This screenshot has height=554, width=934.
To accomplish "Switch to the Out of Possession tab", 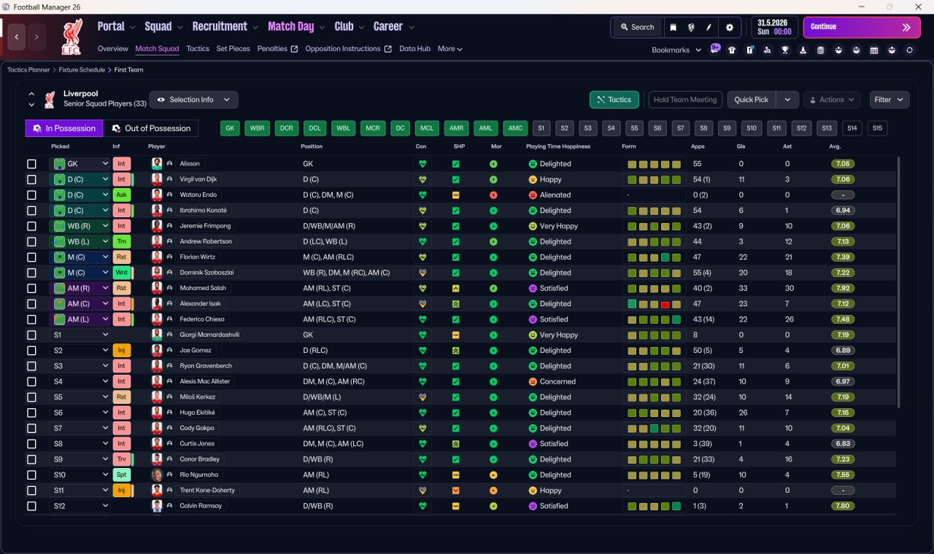I will pos(151,128).
